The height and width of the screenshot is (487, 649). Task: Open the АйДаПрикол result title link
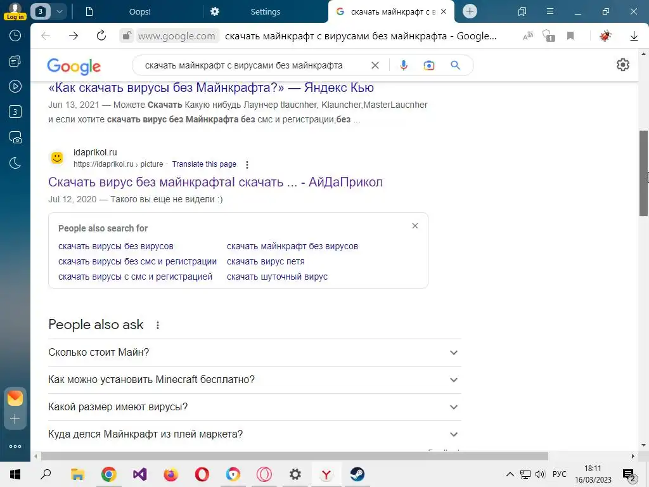(x=215, y=182)
